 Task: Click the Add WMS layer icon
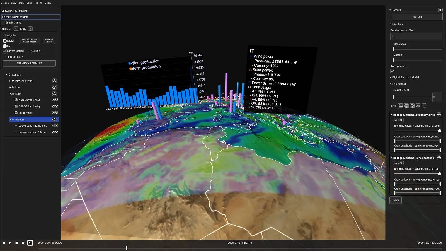click(x=418, y=106)
